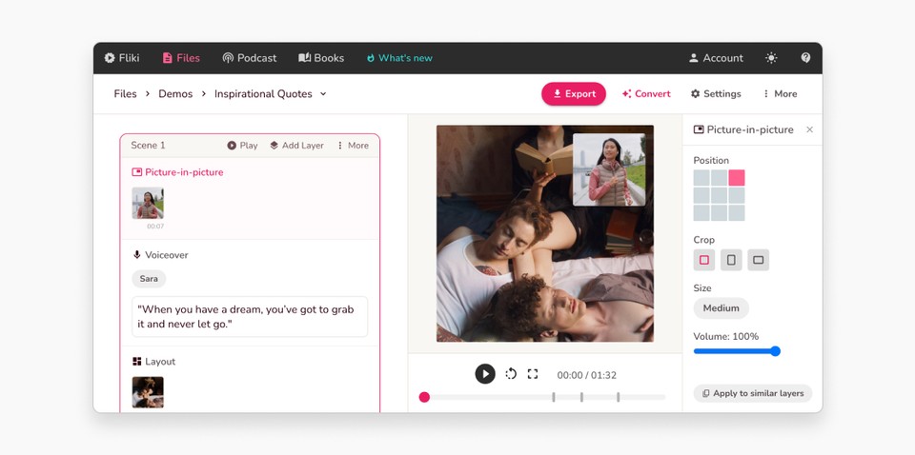
Task: Export the video with Export button
Action: point(574,94)
